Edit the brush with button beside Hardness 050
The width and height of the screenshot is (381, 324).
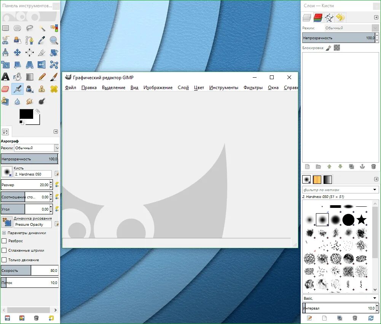57,174
